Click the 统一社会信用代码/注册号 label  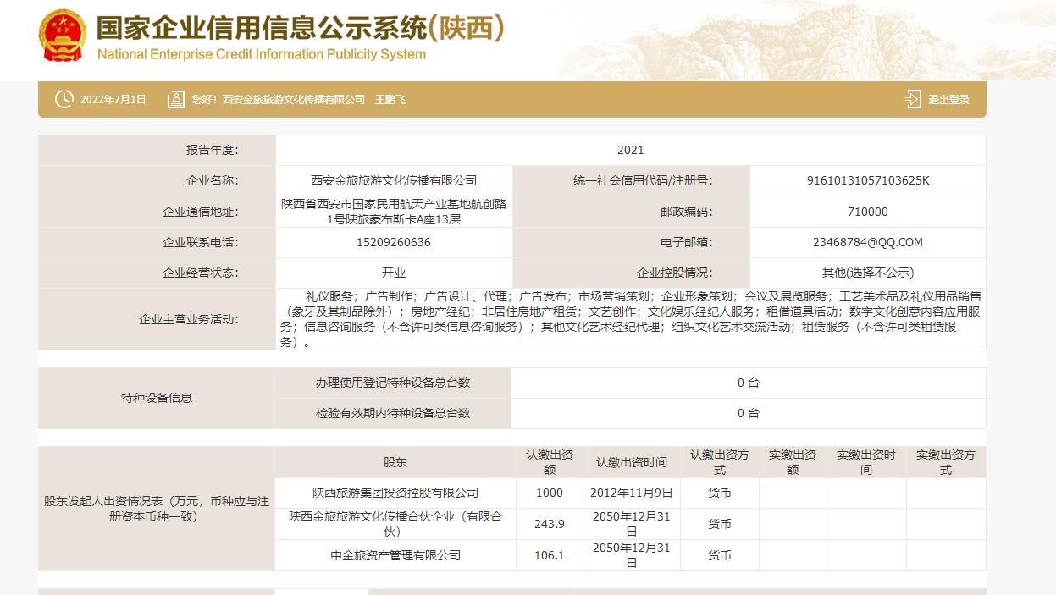[643, 180]
